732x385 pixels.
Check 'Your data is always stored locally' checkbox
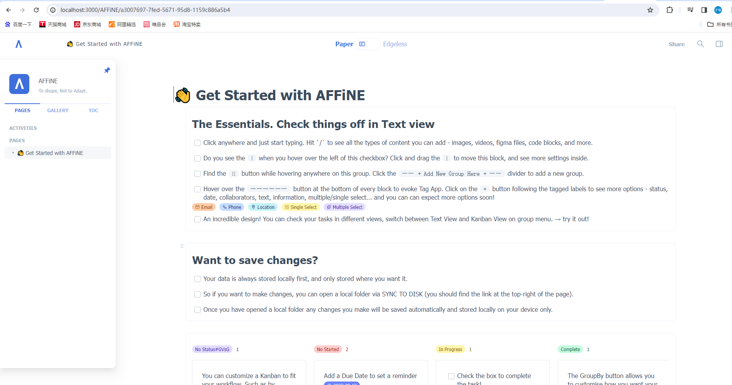click(x=197, y=279)
